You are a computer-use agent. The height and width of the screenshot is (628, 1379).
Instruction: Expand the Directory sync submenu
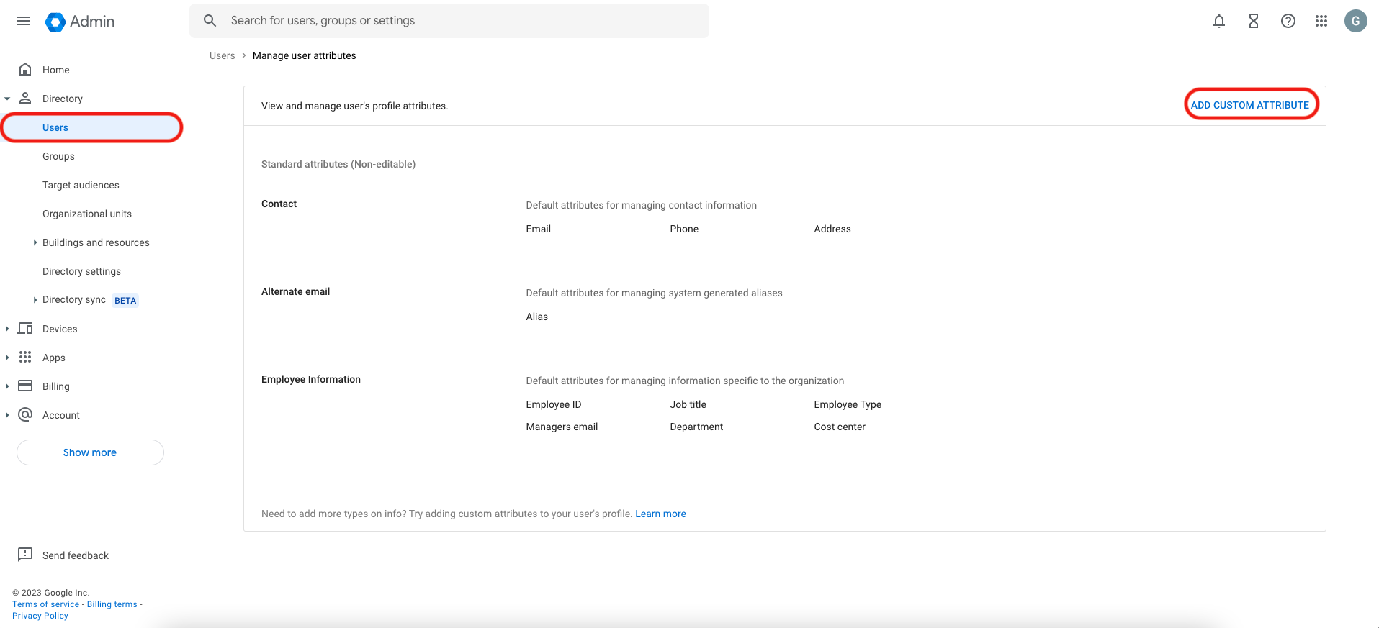coord(35,300)
